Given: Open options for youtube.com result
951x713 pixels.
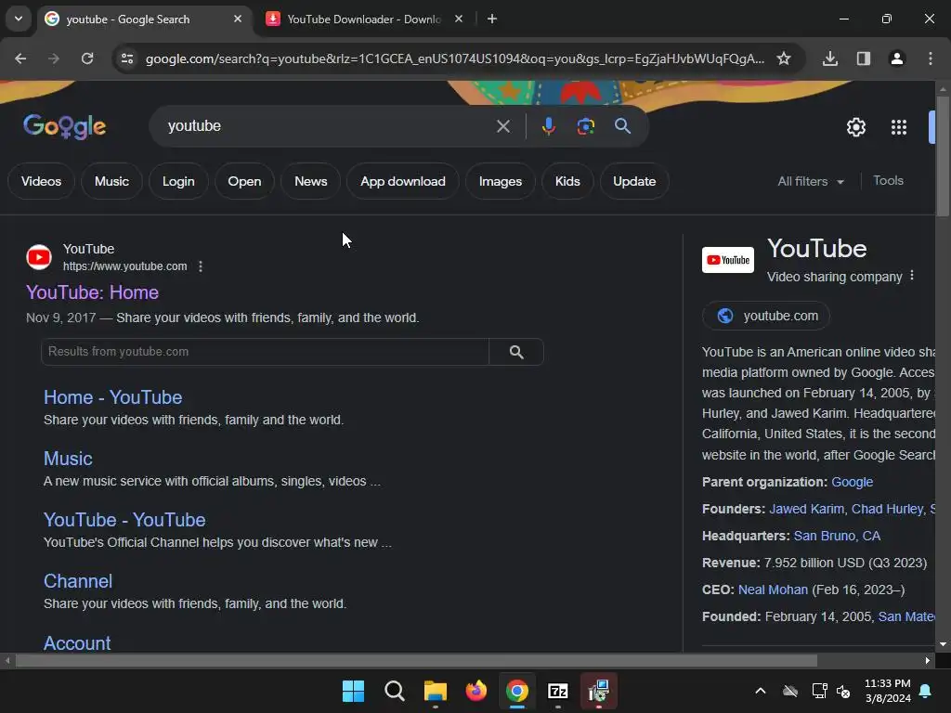Looking at the screenshot, I should tap(201, 266).
